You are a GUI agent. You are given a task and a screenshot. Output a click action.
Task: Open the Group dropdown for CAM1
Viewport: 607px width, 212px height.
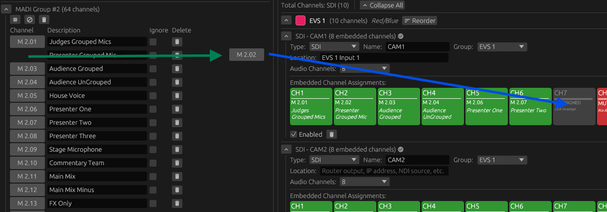(x=502, y=47)
